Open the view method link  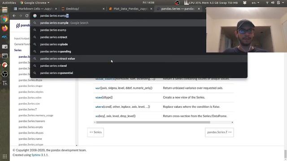tap(99, 97)
